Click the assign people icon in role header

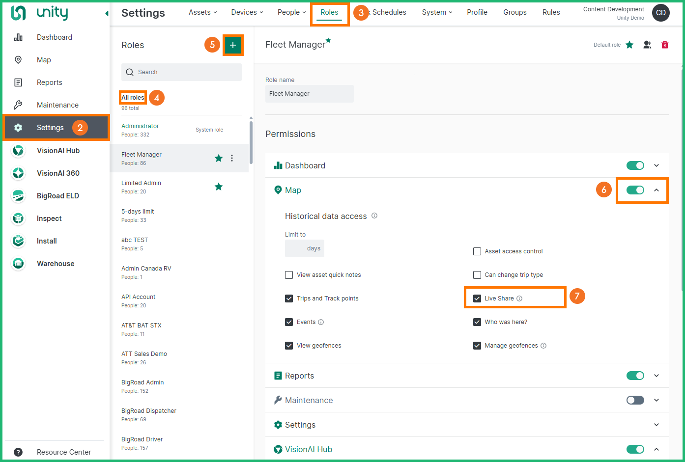647,45
